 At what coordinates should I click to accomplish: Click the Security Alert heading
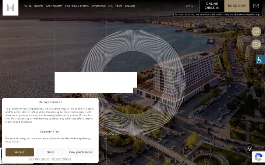coord(50,132)
